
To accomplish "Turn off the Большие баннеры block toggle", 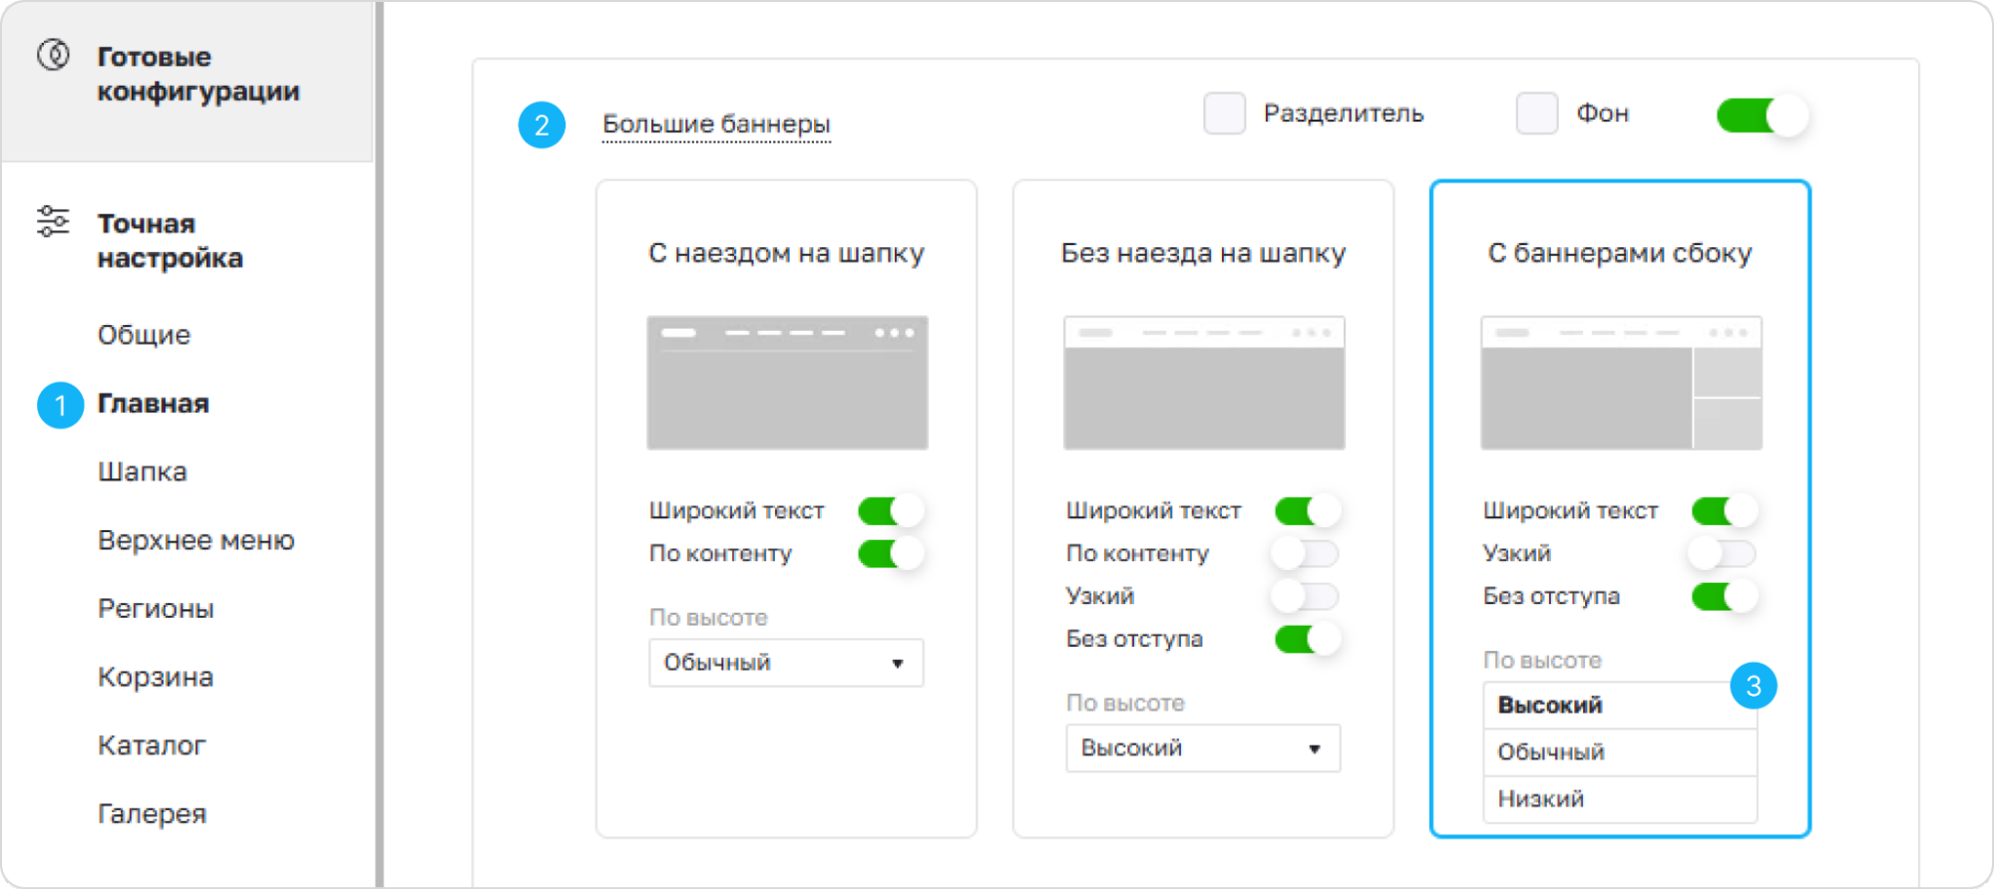I will point(1762,116).
